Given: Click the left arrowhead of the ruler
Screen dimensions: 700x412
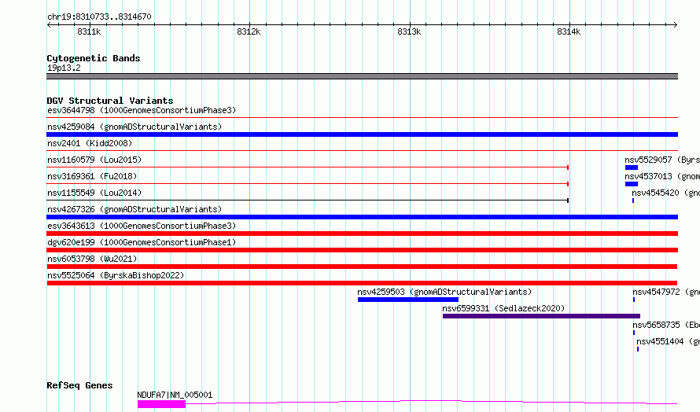Looking at the screenshot, I should point(49,25).
